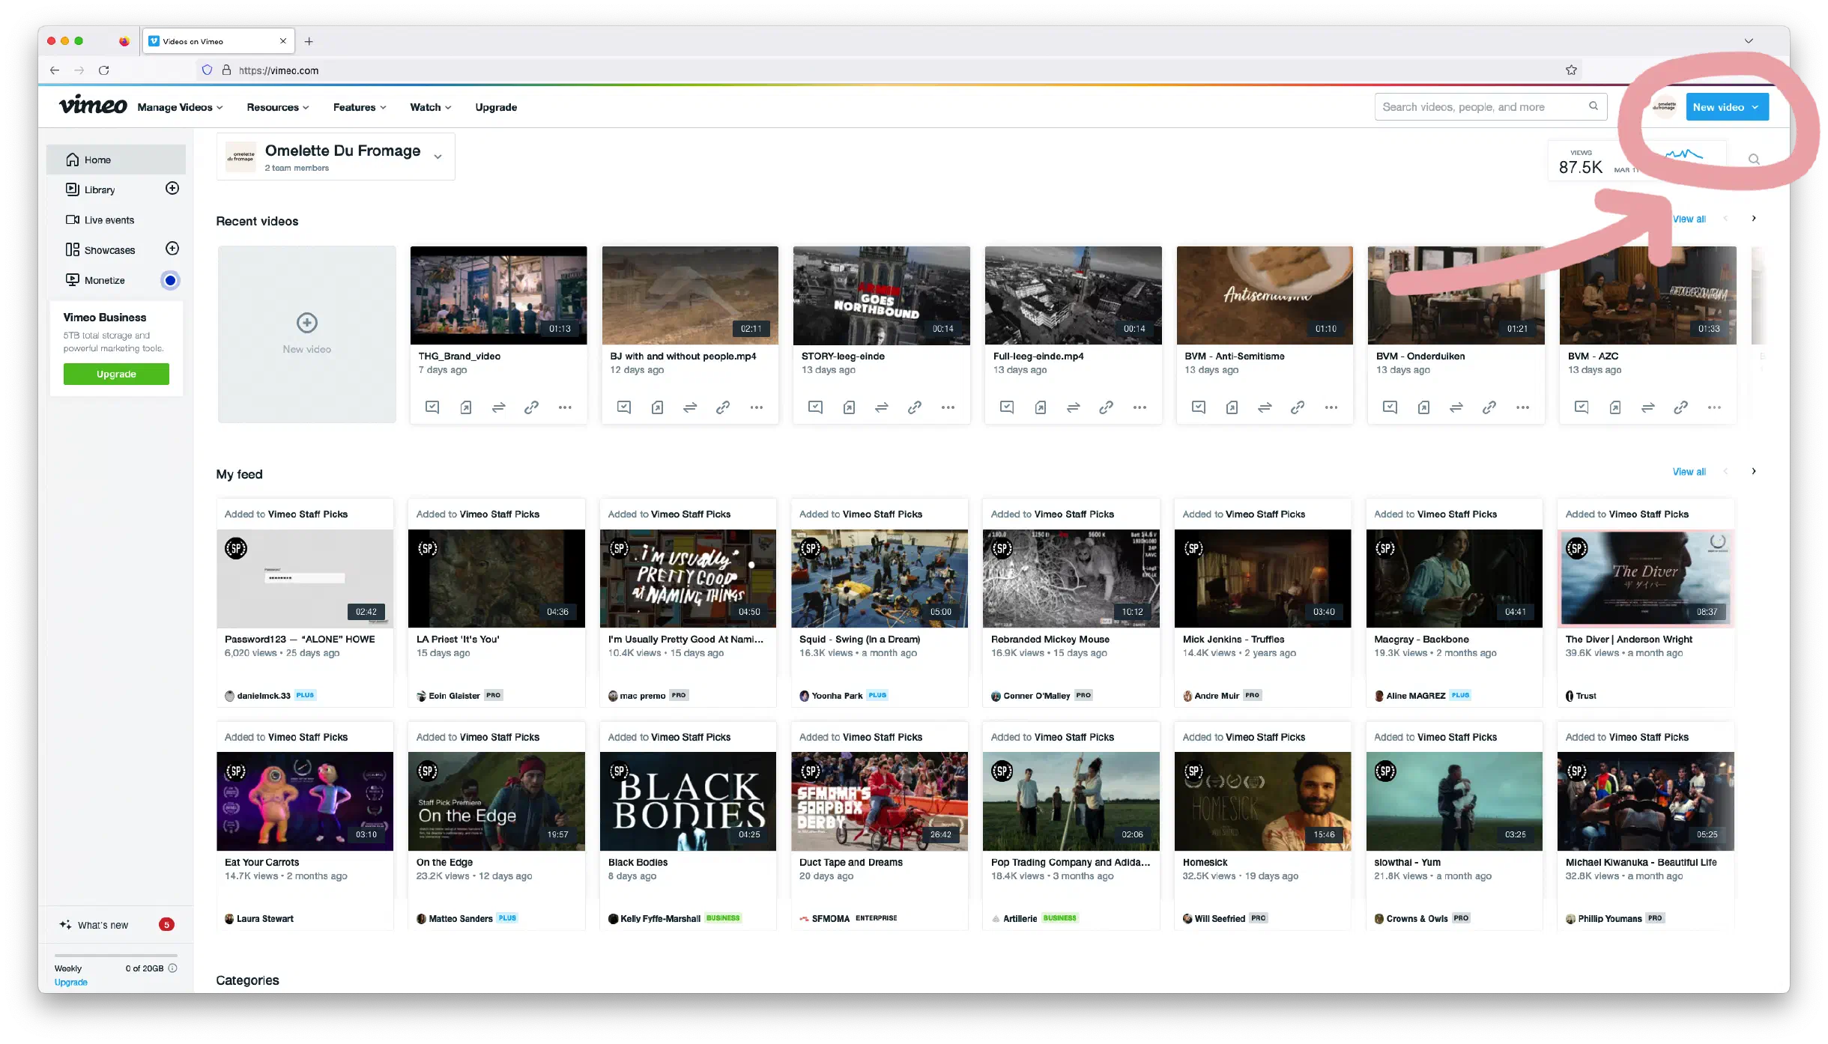Open Black Bodies video thumbnail
Screen dimensions: 1828x1044
point(688,801)
